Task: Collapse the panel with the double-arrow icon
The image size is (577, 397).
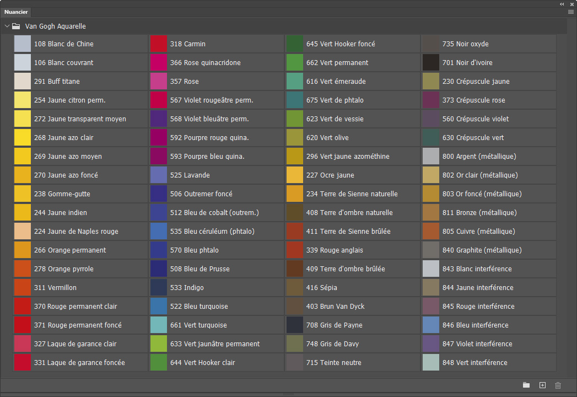Action: click(x=562, y=4)
